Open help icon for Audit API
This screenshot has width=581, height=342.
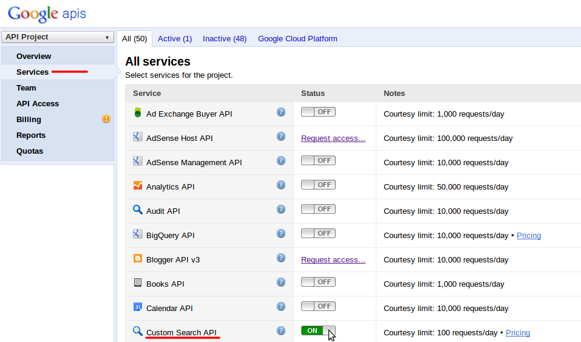click(281, 209)
